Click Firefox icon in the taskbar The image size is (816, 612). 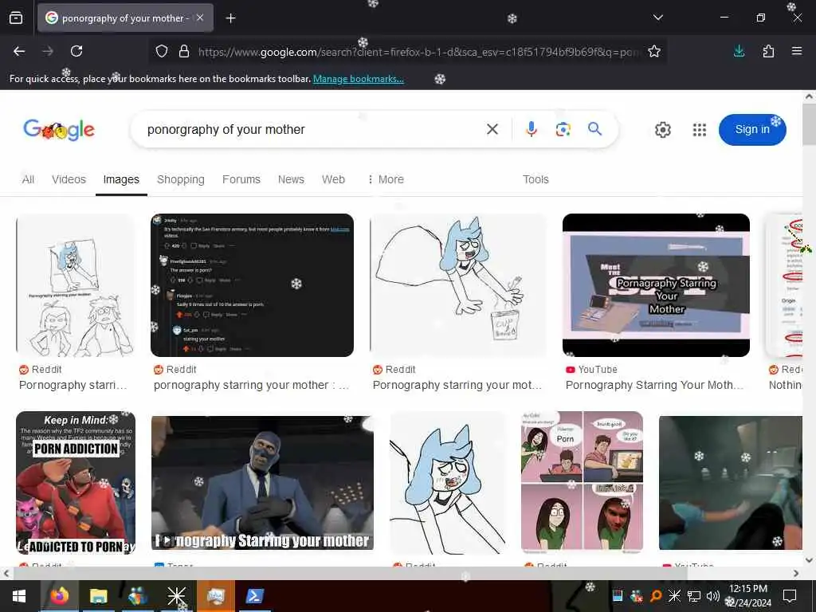60,596
